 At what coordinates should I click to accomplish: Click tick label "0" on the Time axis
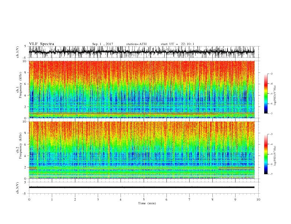click(x=29, y=199)
